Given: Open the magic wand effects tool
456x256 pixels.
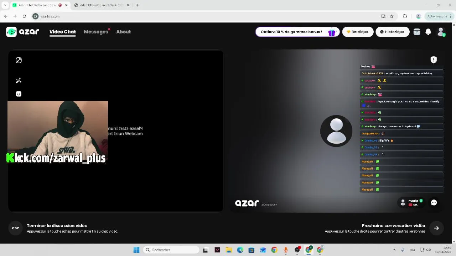Looking at the screenshot, I should click(x=19, y=81).
